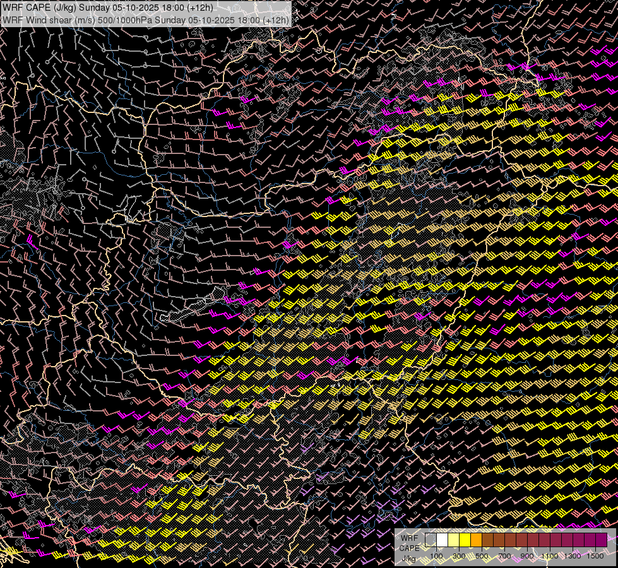Click the gray first swatch in CAPE legend
The image size is (618, 568).
pos(431,540)
